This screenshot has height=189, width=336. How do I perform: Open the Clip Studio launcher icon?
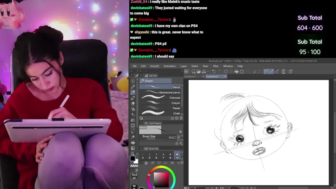tap(186, 71)
